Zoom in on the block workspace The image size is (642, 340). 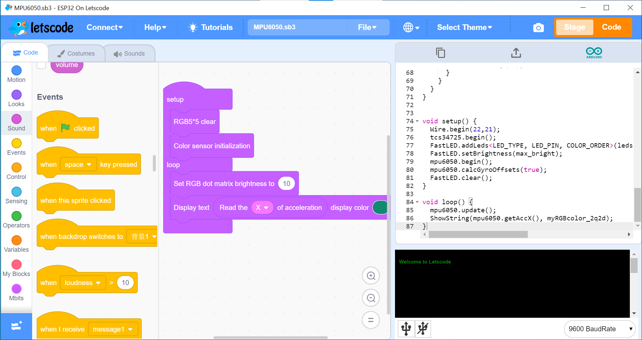coord(371,276)
